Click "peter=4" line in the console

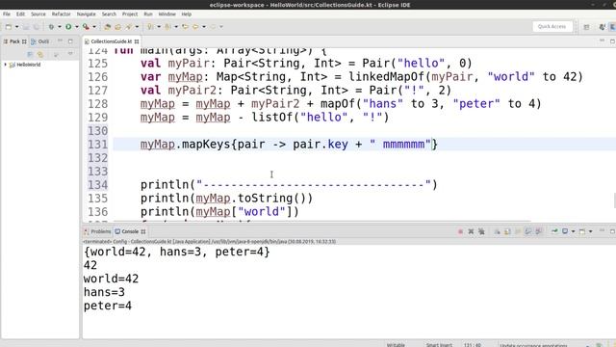coord(108,306)
